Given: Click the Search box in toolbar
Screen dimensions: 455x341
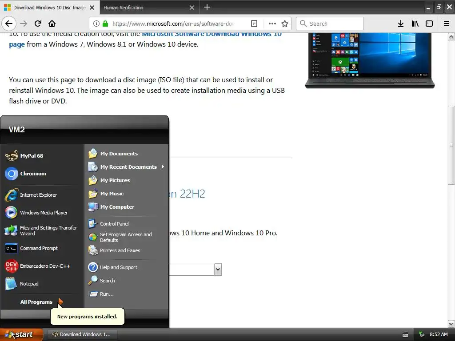Looking at the screenshot, I should [330, 24].
